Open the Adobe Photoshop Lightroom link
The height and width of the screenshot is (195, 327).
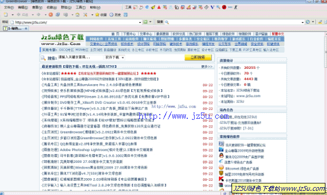[107, 150]
